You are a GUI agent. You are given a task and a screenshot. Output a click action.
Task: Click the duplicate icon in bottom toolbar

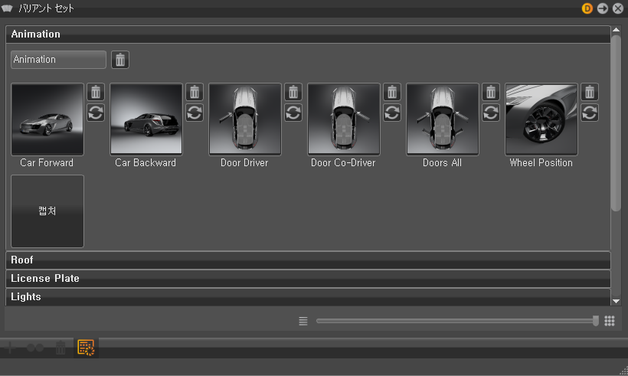point(35,348)
